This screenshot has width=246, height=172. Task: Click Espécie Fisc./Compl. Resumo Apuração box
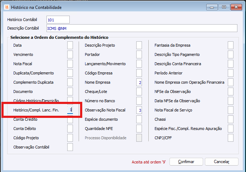[231, 129]
